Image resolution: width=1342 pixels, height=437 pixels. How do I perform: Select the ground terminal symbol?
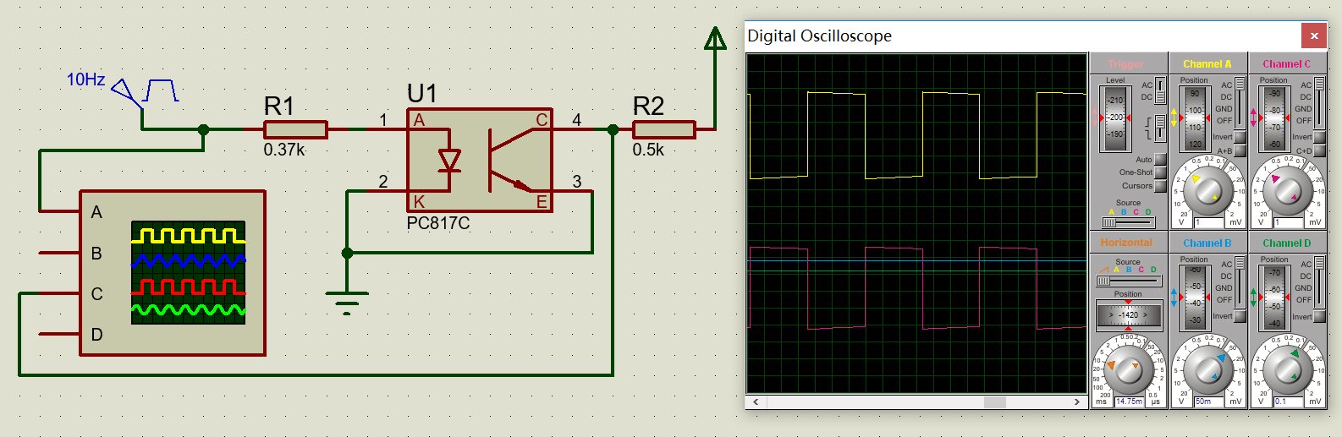coord(347,302)
